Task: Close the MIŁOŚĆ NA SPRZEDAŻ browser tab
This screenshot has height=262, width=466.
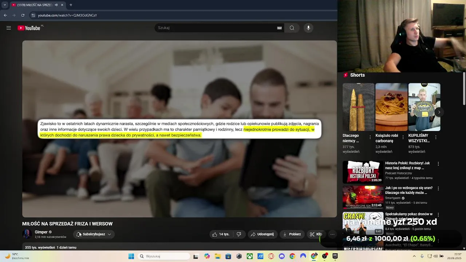Action: (62, 5)
